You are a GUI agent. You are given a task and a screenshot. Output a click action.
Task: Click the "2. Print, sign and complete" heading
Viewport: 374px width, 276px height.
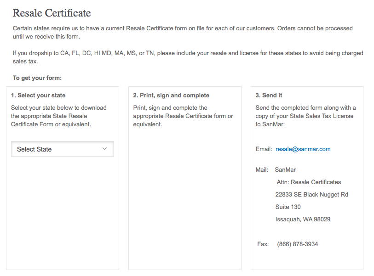171,96
